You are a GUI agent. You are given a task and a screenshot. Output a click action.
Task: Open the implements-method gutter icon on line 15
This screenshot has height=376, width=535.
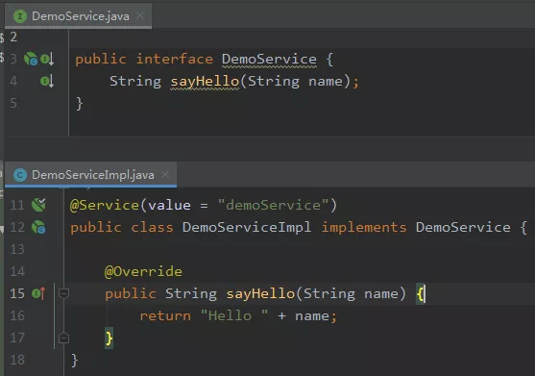coord(38,293)
